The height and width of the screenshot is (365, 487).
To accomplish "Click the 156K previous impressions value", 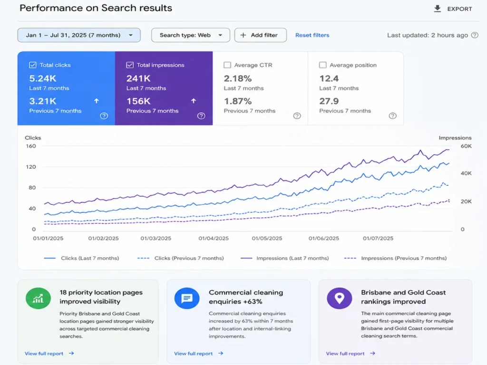I will coord(138,101).
